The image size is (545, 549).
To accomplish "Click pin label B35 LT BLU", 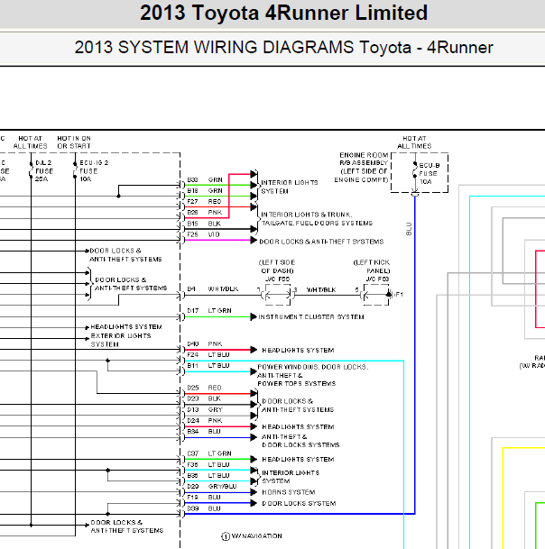I will (x=208, y=475).
